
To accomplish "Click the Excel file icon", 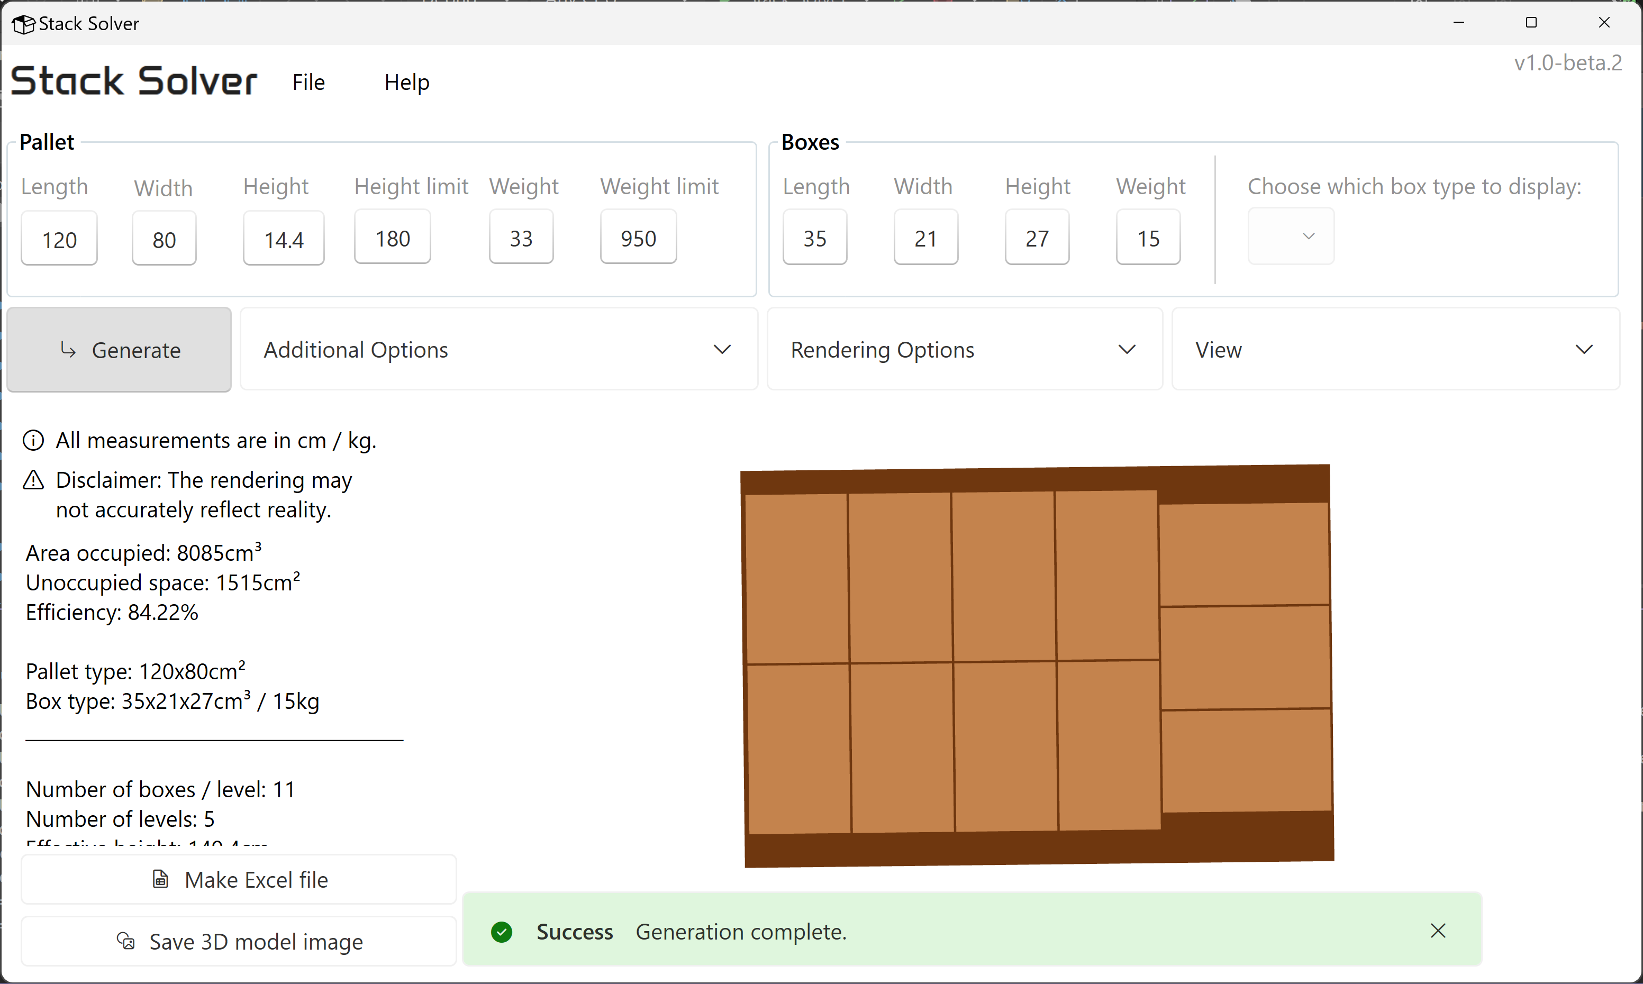I will coord(160,879).
